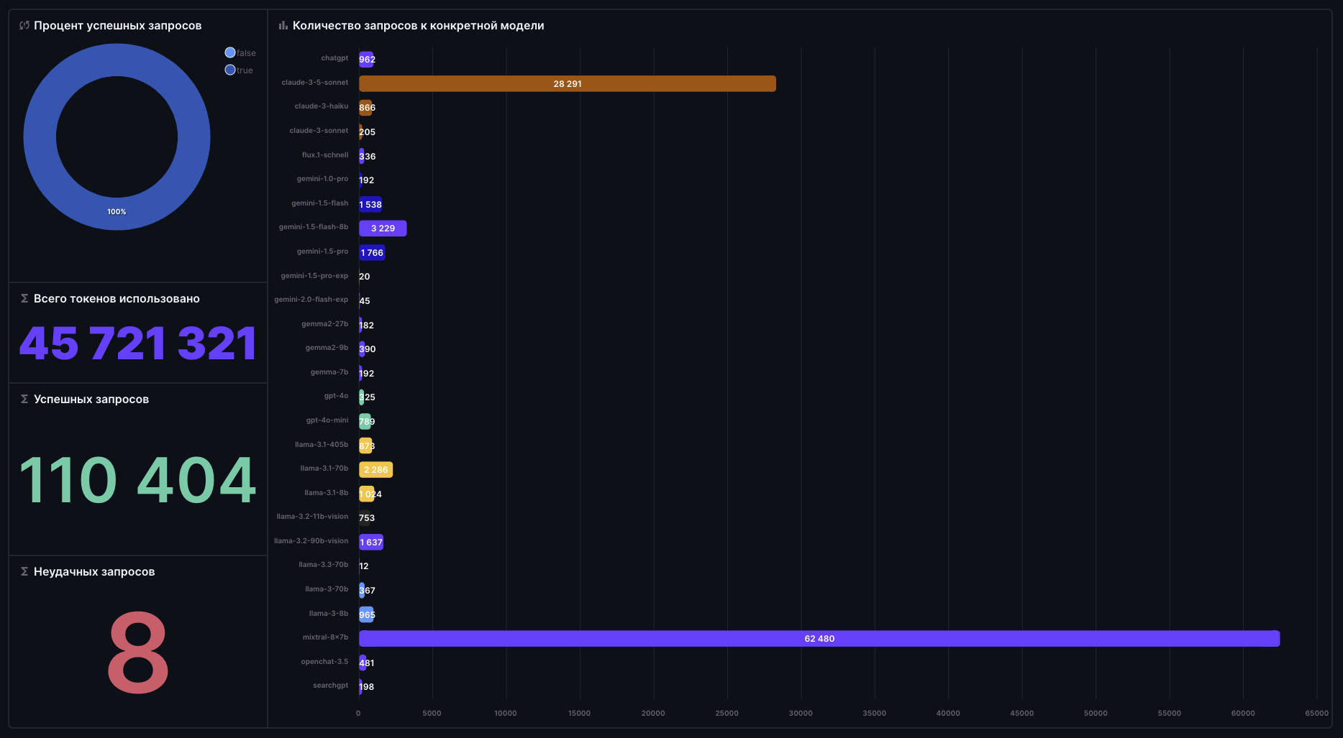Click the 3 229 bar for gemini-1.5-flash-8b

click(383, 228)
